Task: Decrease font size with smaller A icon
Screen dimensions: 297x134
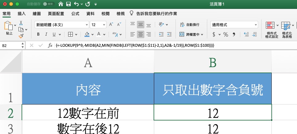Action: [x=119, y=24]
